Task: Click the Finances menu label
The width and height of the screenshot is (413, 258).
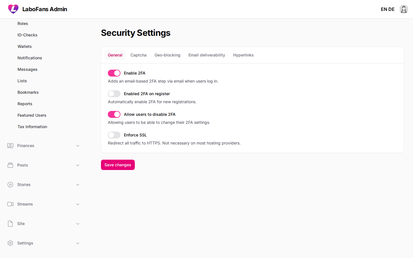Action: pos(26,146)
